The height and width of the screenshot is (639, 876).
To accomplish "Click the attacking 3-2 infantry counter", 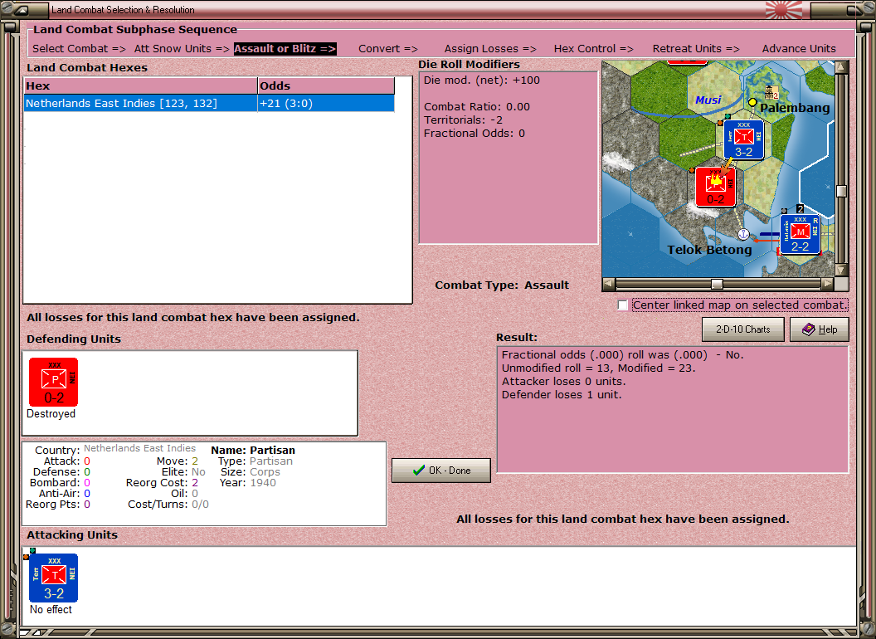I will click(x=53, y=578).
